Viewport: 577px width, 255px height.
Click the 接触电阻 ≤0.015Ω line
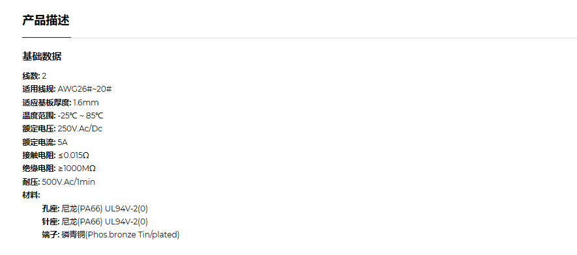[x=55, y=155]
